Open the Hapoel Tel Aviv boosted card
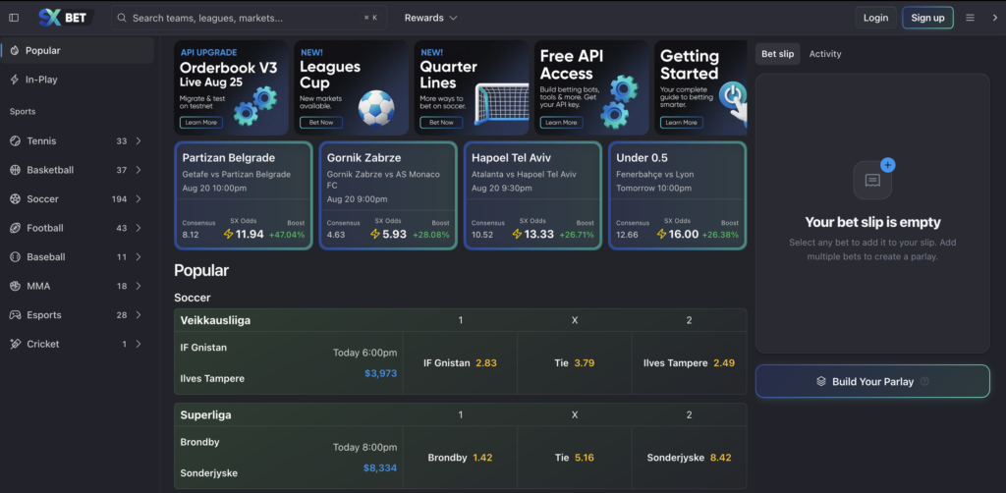This screenshot has height=493, width=1006. click(532, 195)
